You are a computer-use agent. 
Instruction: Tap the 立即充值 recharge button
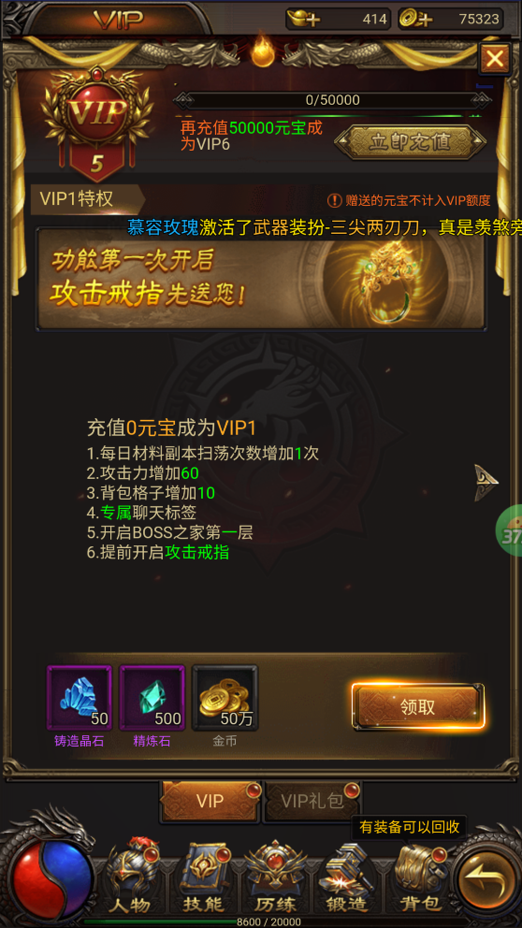pyautogui.click(x=410, y=142)
